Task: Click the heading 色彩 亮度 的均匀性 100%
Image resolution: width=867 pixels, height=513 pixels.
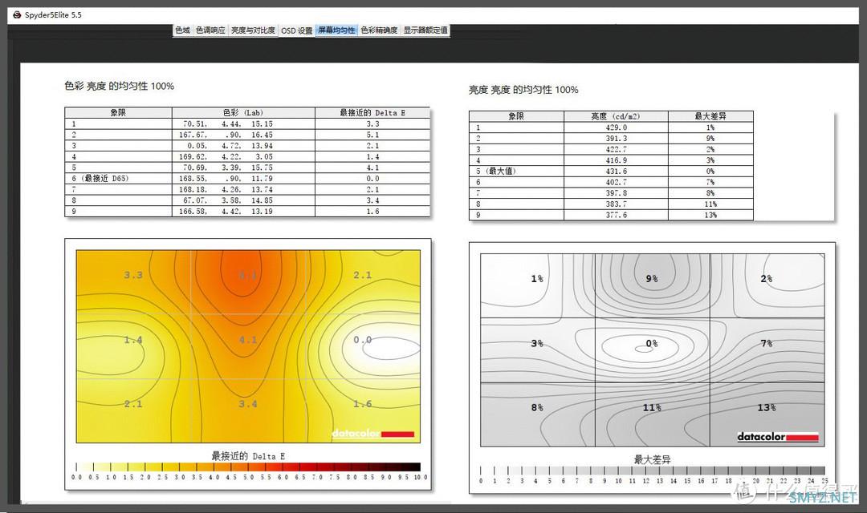Action: click(119, 86)
